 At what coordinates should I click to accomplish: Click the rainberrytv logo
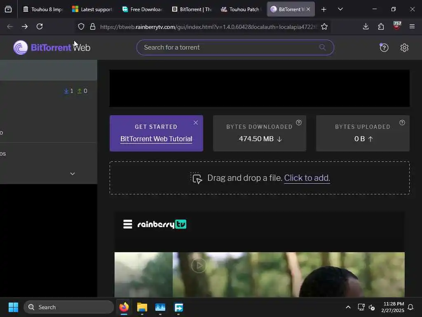[162, 224]
